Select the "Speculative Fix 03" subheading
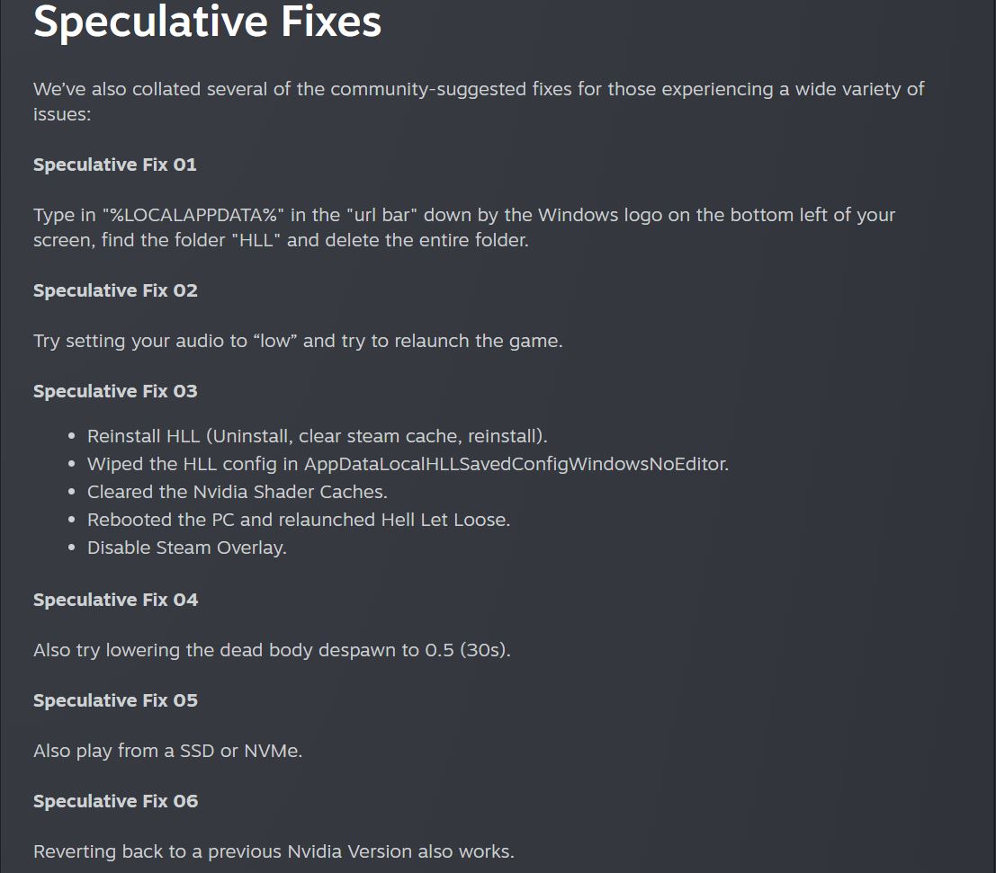Image resolution: width=996 pixels, height=873 pixels. coord(115,391)
